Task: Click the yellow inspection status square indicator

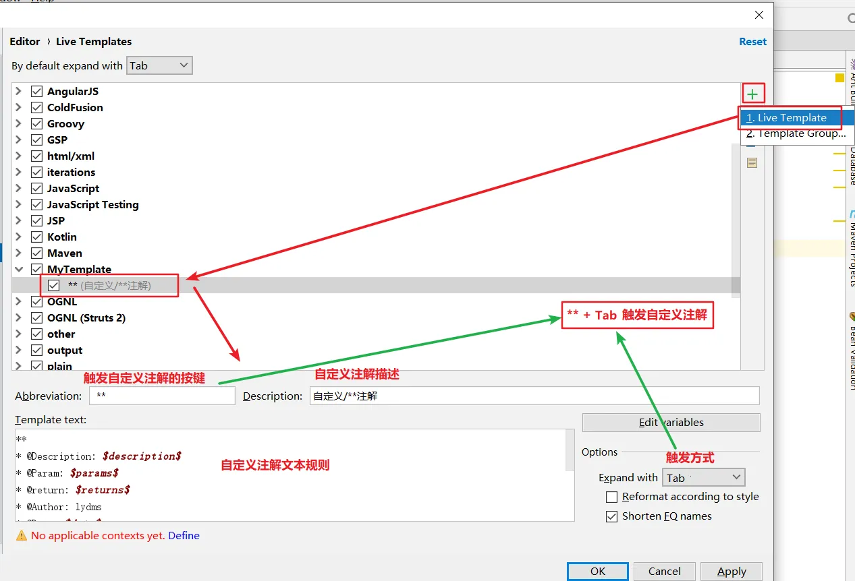Action: click(839, 78)
